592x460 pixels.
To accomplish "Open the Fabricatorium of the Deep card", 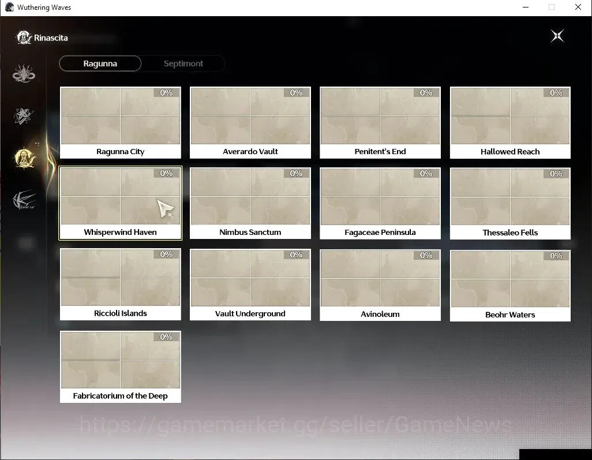I will coord(121,366).
